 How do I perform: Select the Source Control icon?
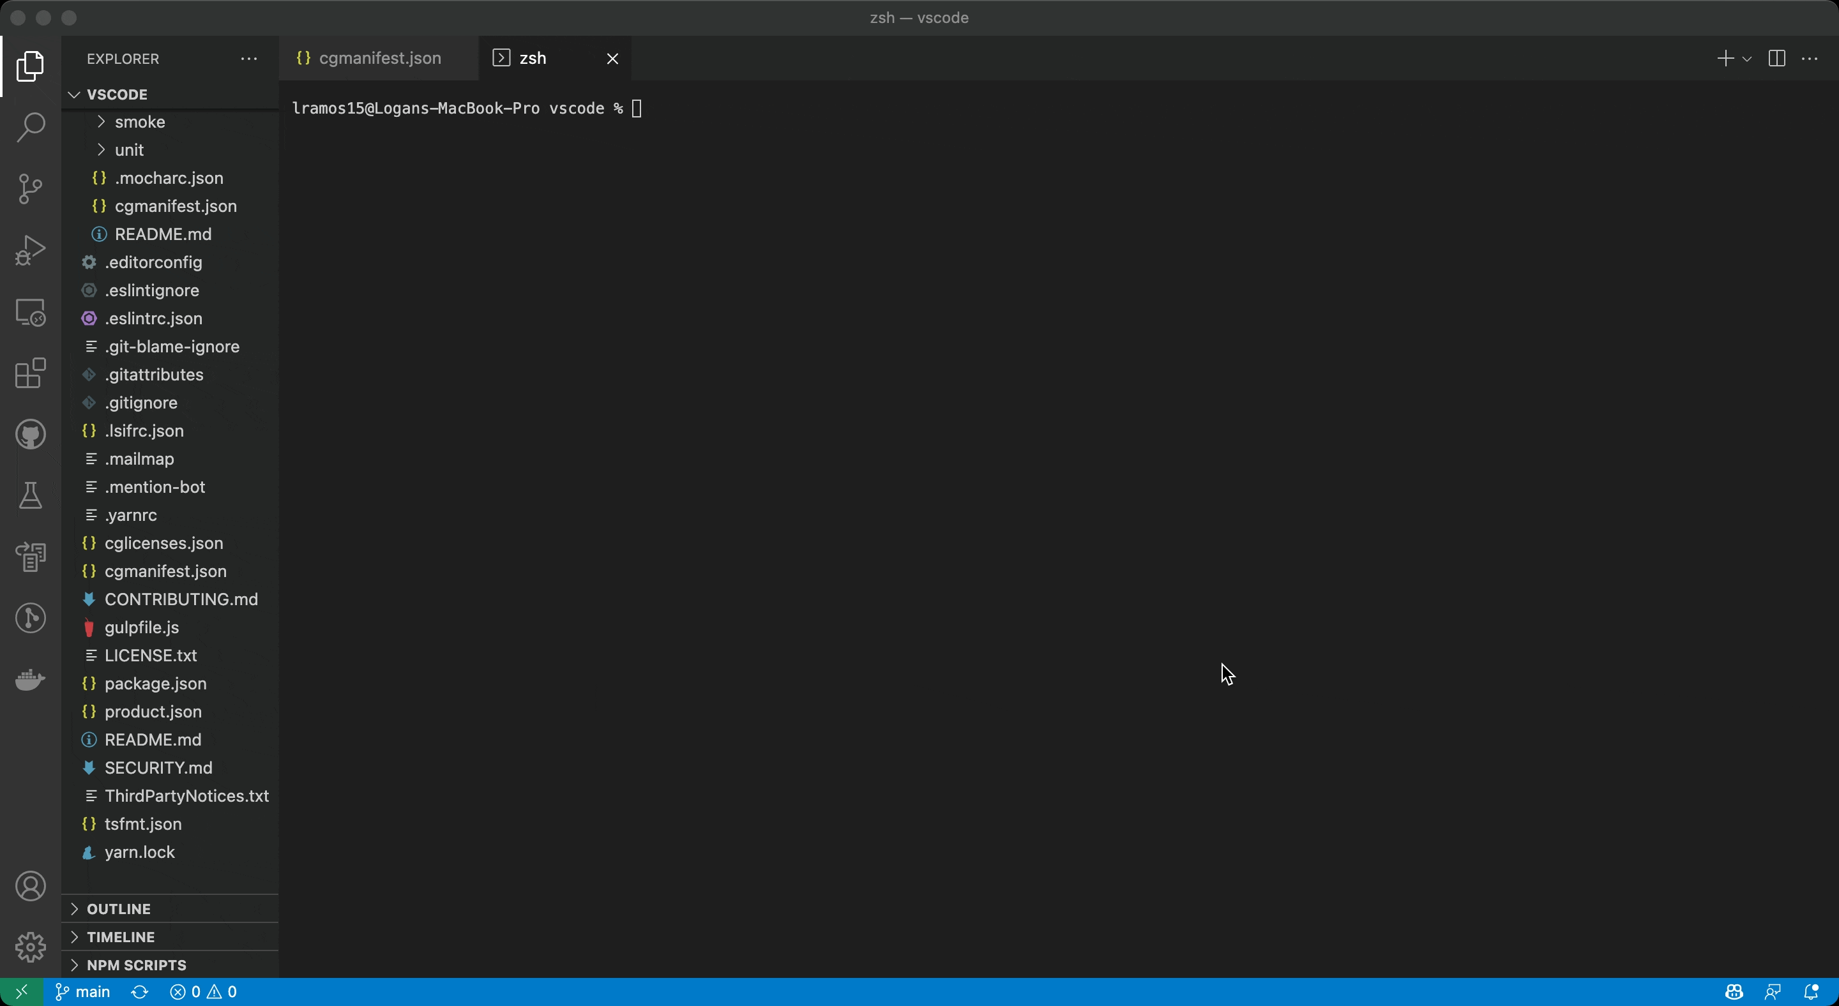point(30,188)
